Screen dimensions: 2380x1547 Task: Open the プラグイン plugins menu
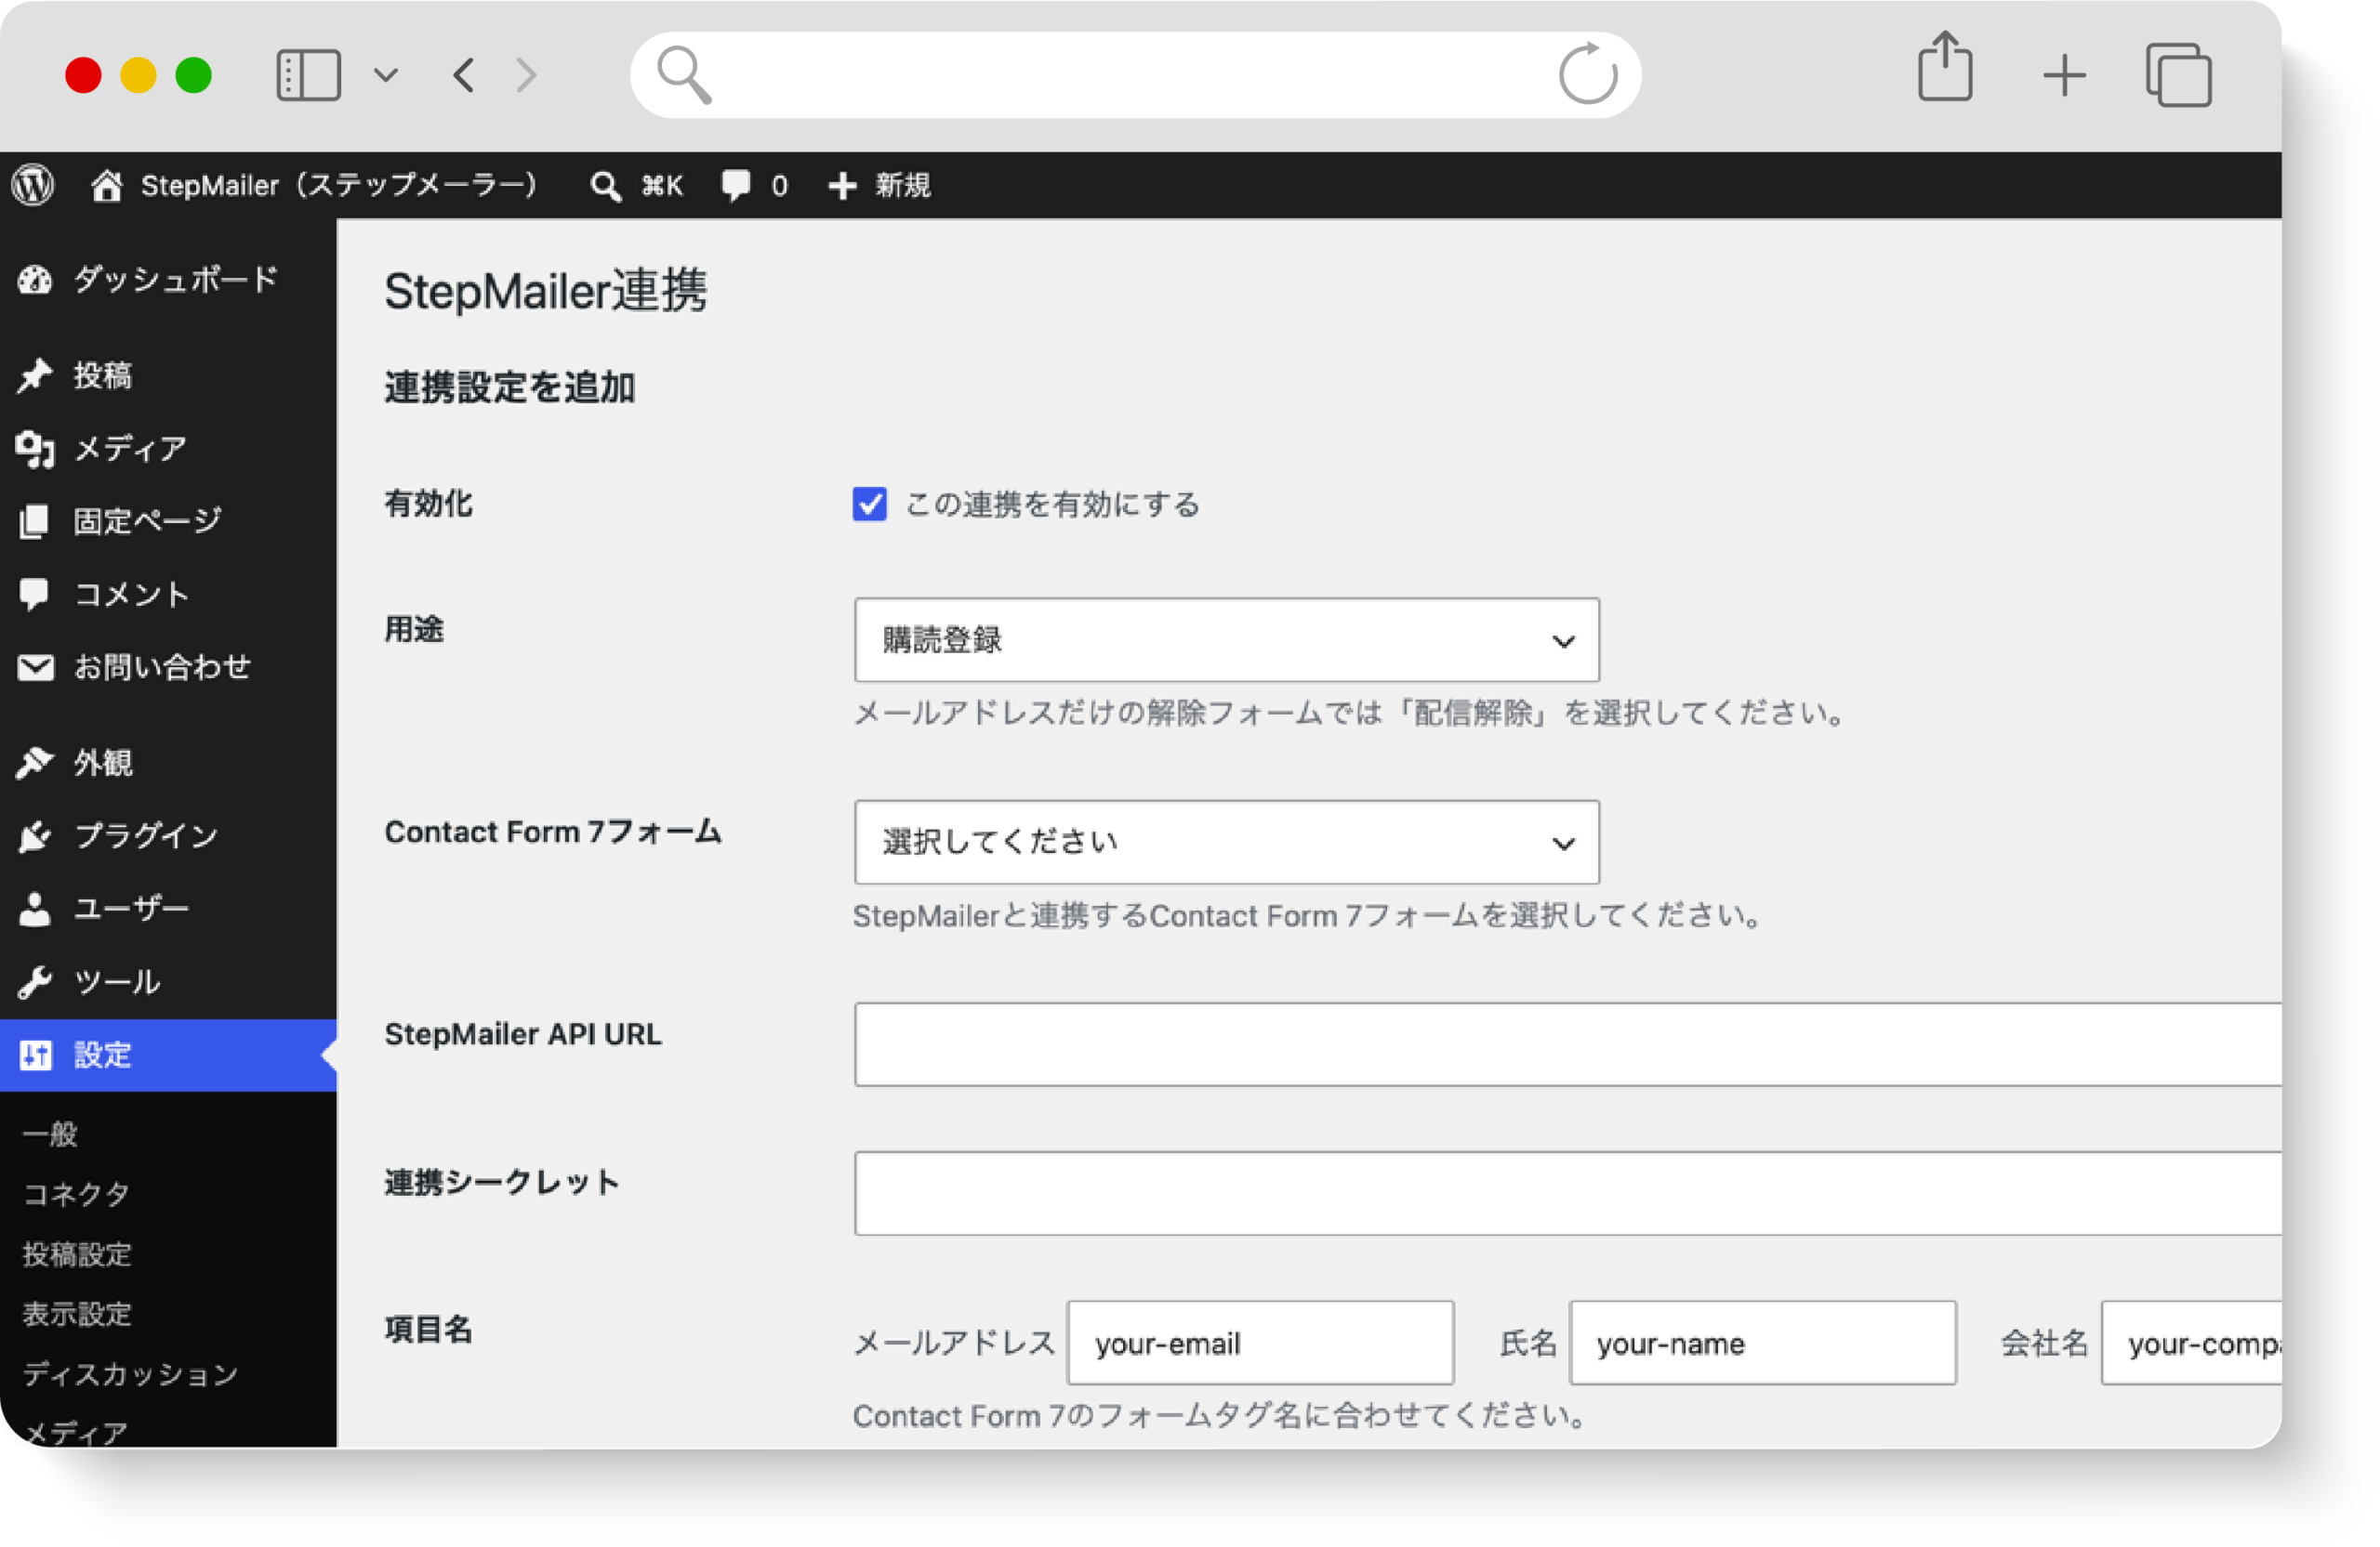tap(168, 835)
